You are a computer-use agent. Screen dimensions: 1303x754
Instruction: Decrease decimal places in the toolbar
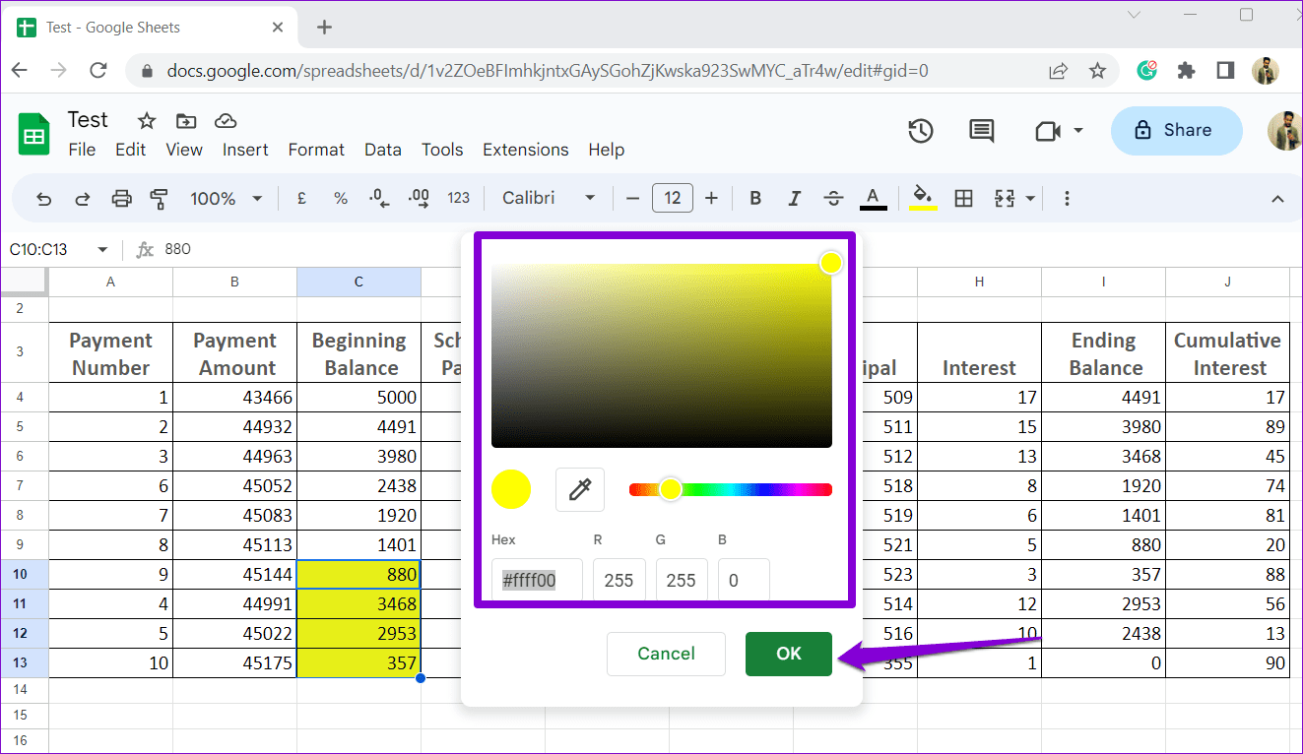tap(379, 199)
